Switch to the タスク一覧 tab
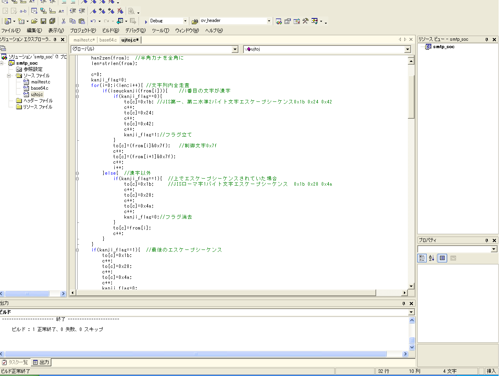501x376 pixels. pyautogui.click(x=15, y=362)
